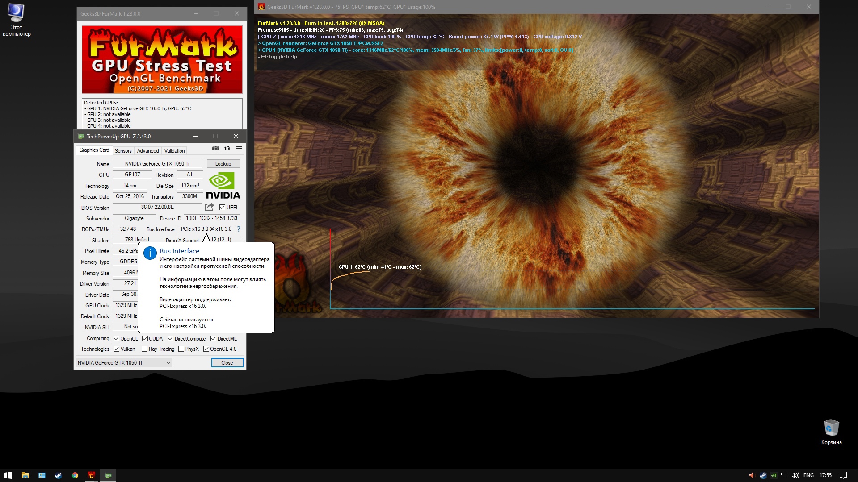Viewport: 858px width, 482px height.
Task: Click the Close button in GPU-Z
Action: click(x=227, y=363)
